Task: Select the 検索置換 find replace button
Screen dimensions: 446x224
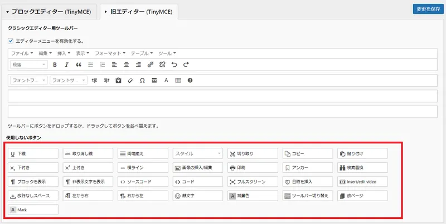Action: click(362, 167)
